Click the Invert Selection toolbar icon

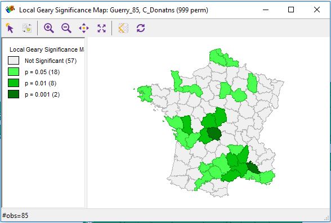point(27,28)
